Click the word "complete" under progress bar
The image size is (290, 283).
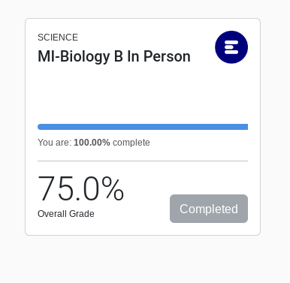click(131, 143)
